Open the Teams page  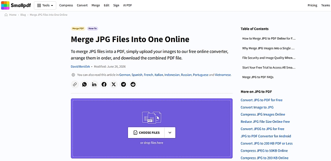click(325, 6)
